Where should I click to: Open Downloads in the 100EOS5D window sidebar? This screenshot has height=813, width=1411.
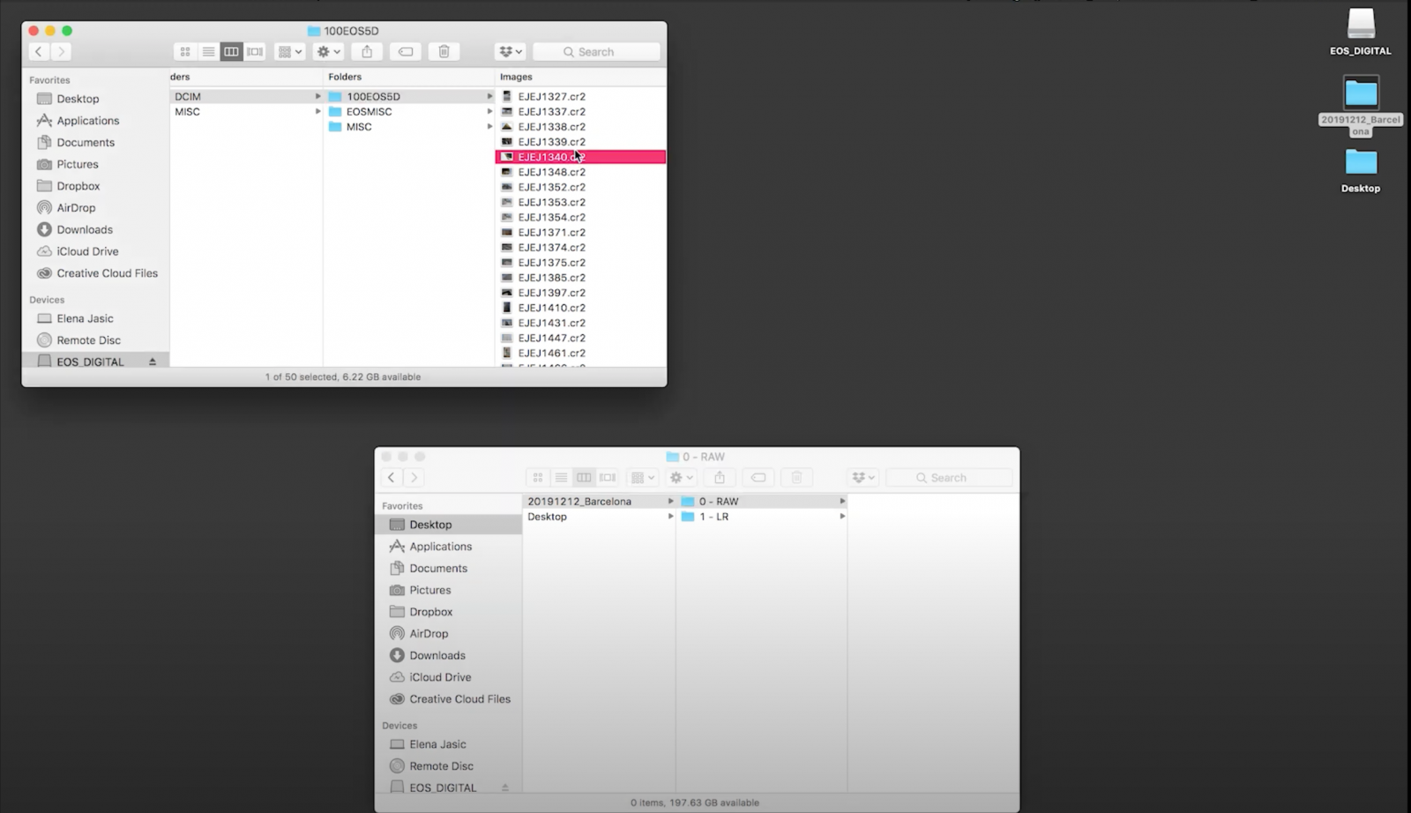85,230
